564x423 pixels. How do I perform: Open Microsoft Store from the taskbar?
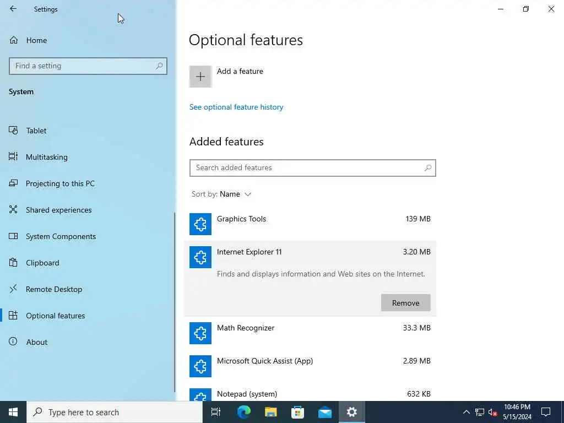297,412
